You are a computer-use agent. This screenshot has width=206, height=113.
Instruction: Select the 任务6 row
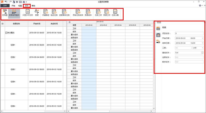click(x=33, y=105)
